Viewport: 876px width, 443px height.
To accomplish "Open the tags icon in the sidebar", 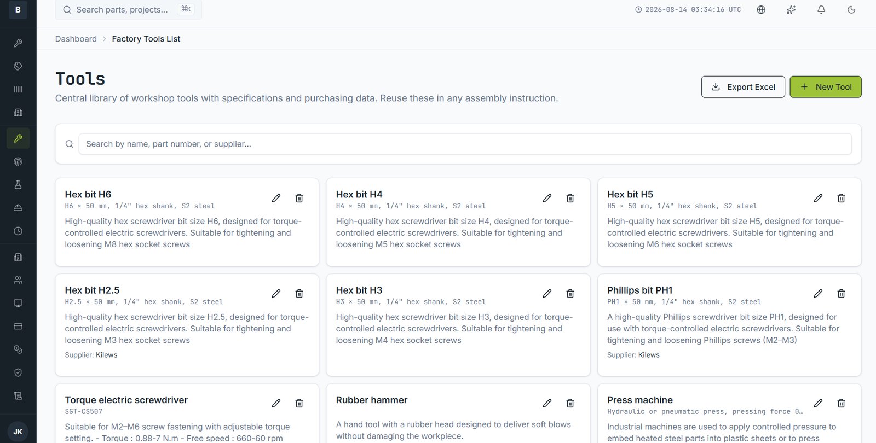I will point(18,66).
